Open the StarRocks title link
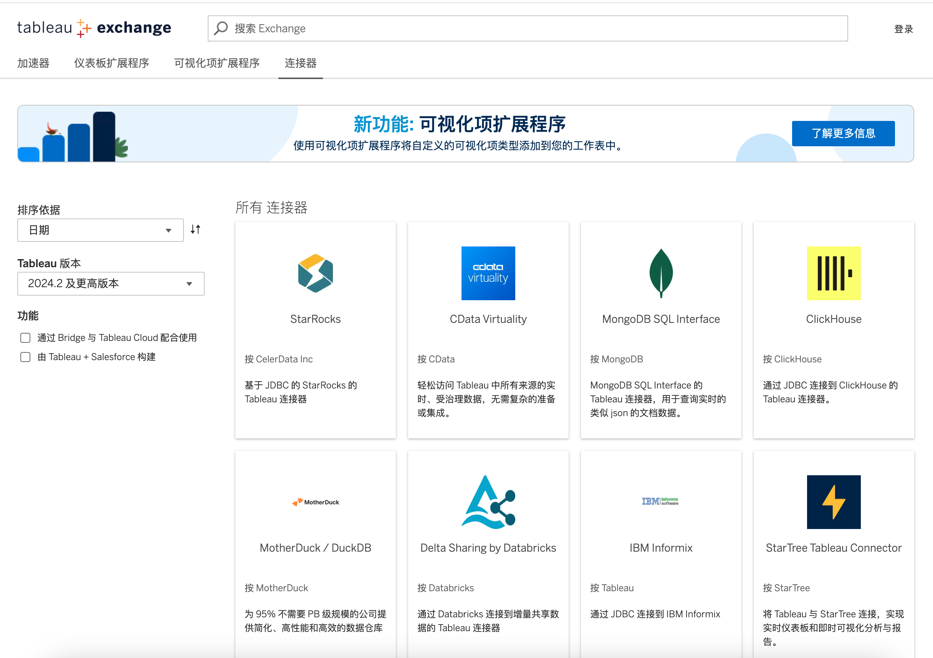This screenshot has height=658, width=933. [315, 319]
